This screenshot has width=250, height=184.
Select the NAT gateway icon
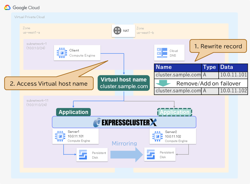(x=117, y=31)
